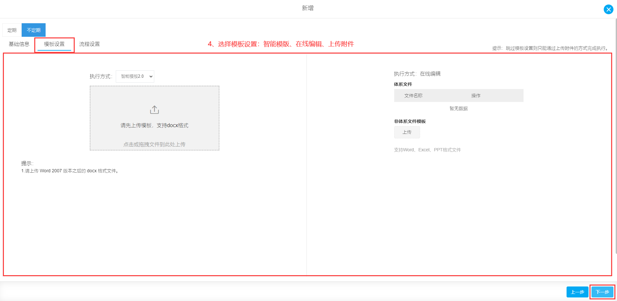Click the 新增 dialog title
This screenshot has height=301, width=617.
point(308,8)
